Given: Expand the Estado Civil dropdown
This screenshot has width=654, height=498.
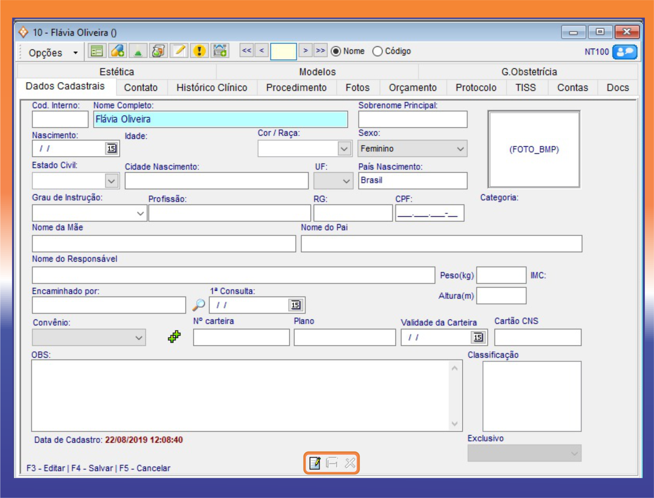Looking at the screenshot, I should click(111, 181).
